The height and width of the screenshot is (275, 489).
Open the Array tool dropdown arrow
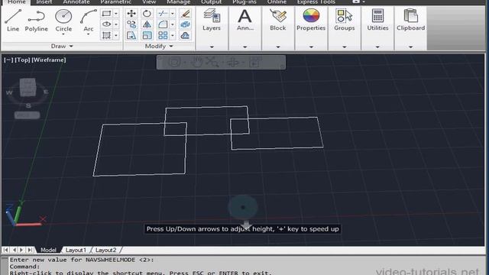pos(172,35)
